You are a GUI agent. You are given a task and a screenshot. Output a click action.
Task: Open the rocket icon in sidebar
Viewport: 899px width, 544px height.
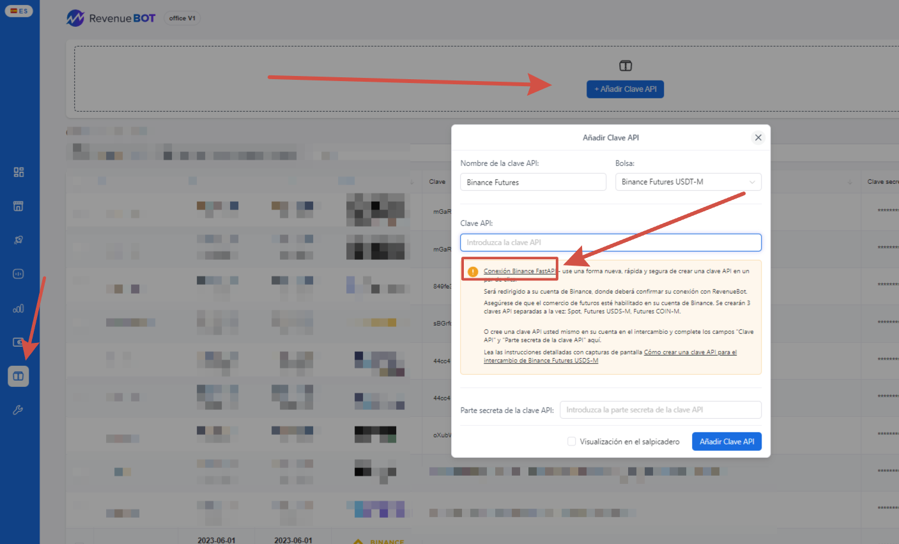click(19, 240)
